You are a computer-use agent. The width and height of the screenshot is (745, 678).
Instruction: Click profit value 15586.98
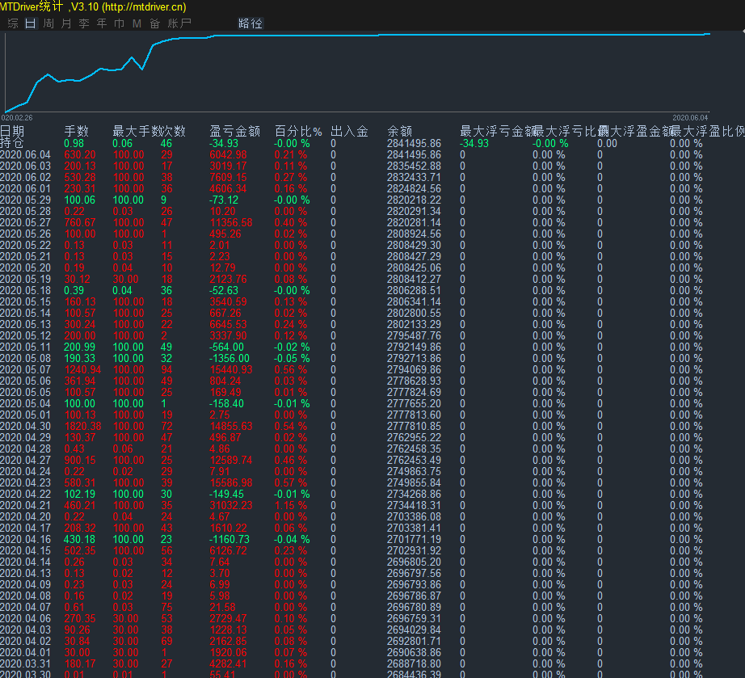231,482
